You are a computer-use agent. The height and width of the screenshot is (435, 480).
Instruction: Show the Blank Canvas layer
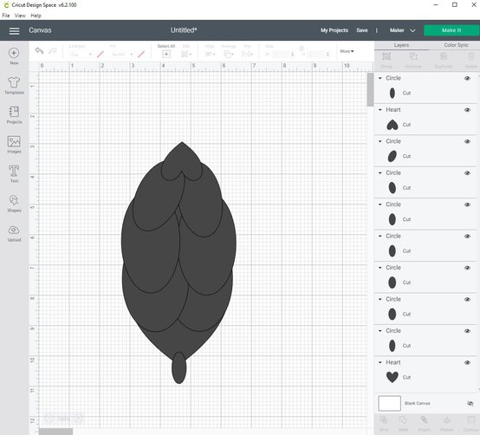tap(470, 404)
